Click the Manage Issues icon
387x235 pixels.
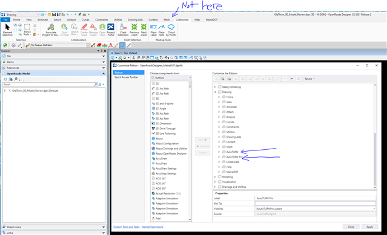[x=93, y=30]
